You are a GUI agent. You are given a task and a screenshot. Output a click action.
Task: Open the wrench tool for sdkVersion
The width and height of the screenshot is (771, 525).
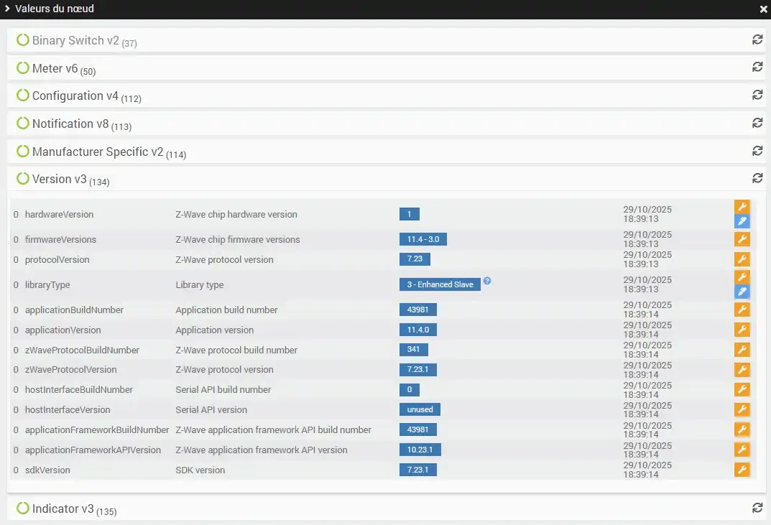pos(742,470)
